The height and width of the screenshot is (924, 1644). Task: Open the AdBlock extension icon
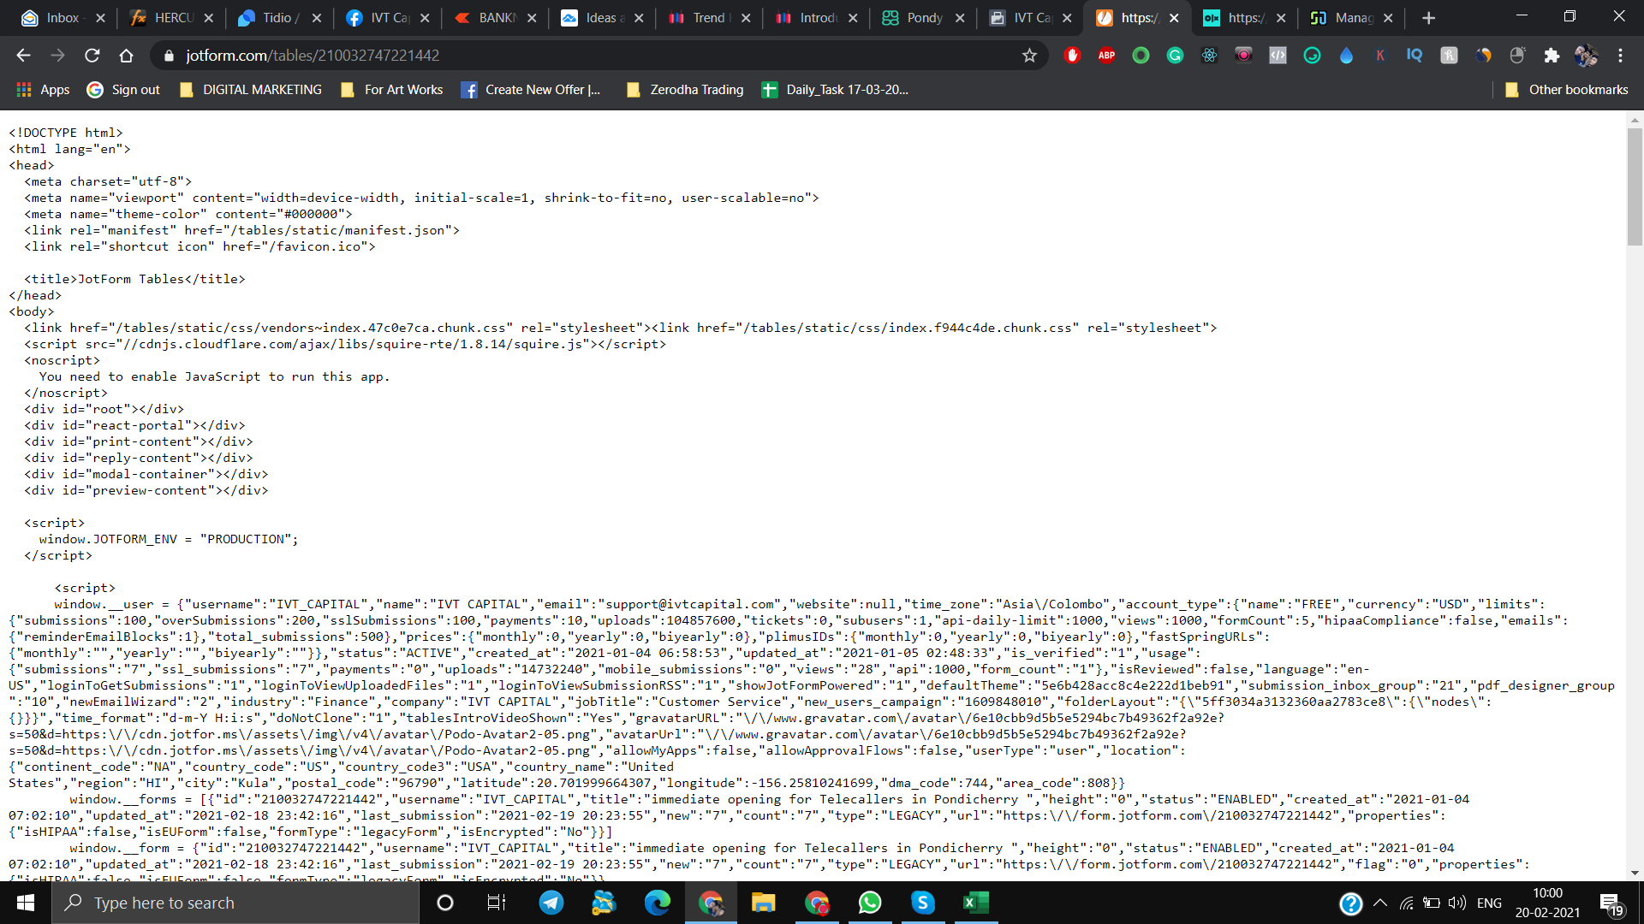pos(1072,55)
